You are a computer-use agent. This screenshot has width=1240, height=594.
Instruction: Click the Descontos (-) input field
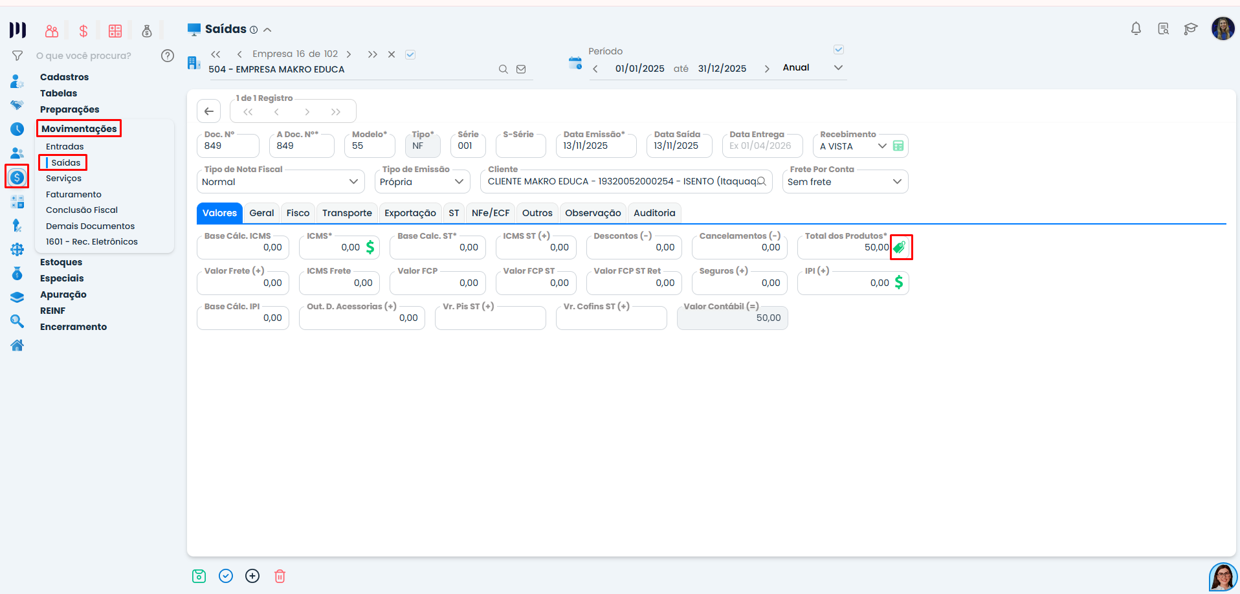point(634,248)
